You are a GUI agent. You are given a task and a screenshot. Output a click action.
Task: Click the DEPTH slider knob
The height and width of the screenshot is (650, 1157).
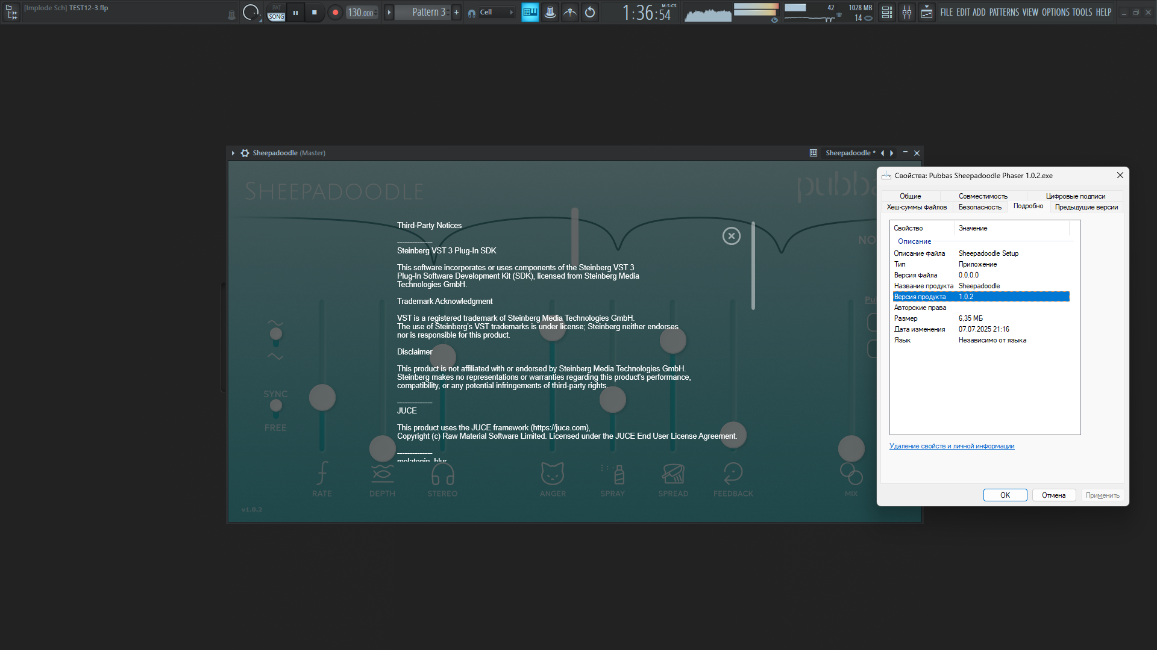pos(382,448)
